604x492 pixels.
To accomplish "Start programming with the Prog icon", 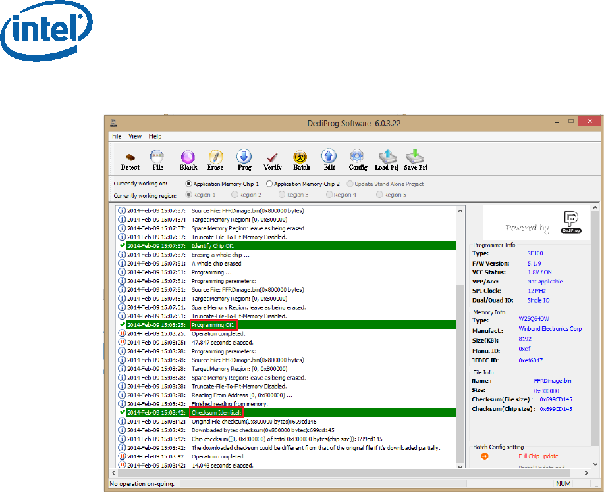I will pos(244,160).
